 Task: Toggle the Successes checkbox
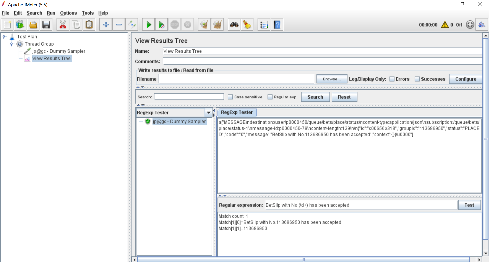coord(417,79)
